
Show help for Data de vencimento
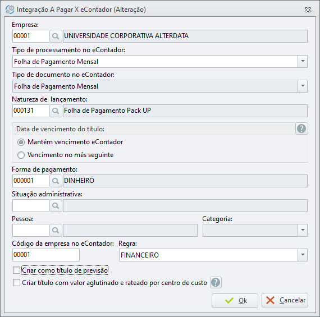tap(301, 128)
